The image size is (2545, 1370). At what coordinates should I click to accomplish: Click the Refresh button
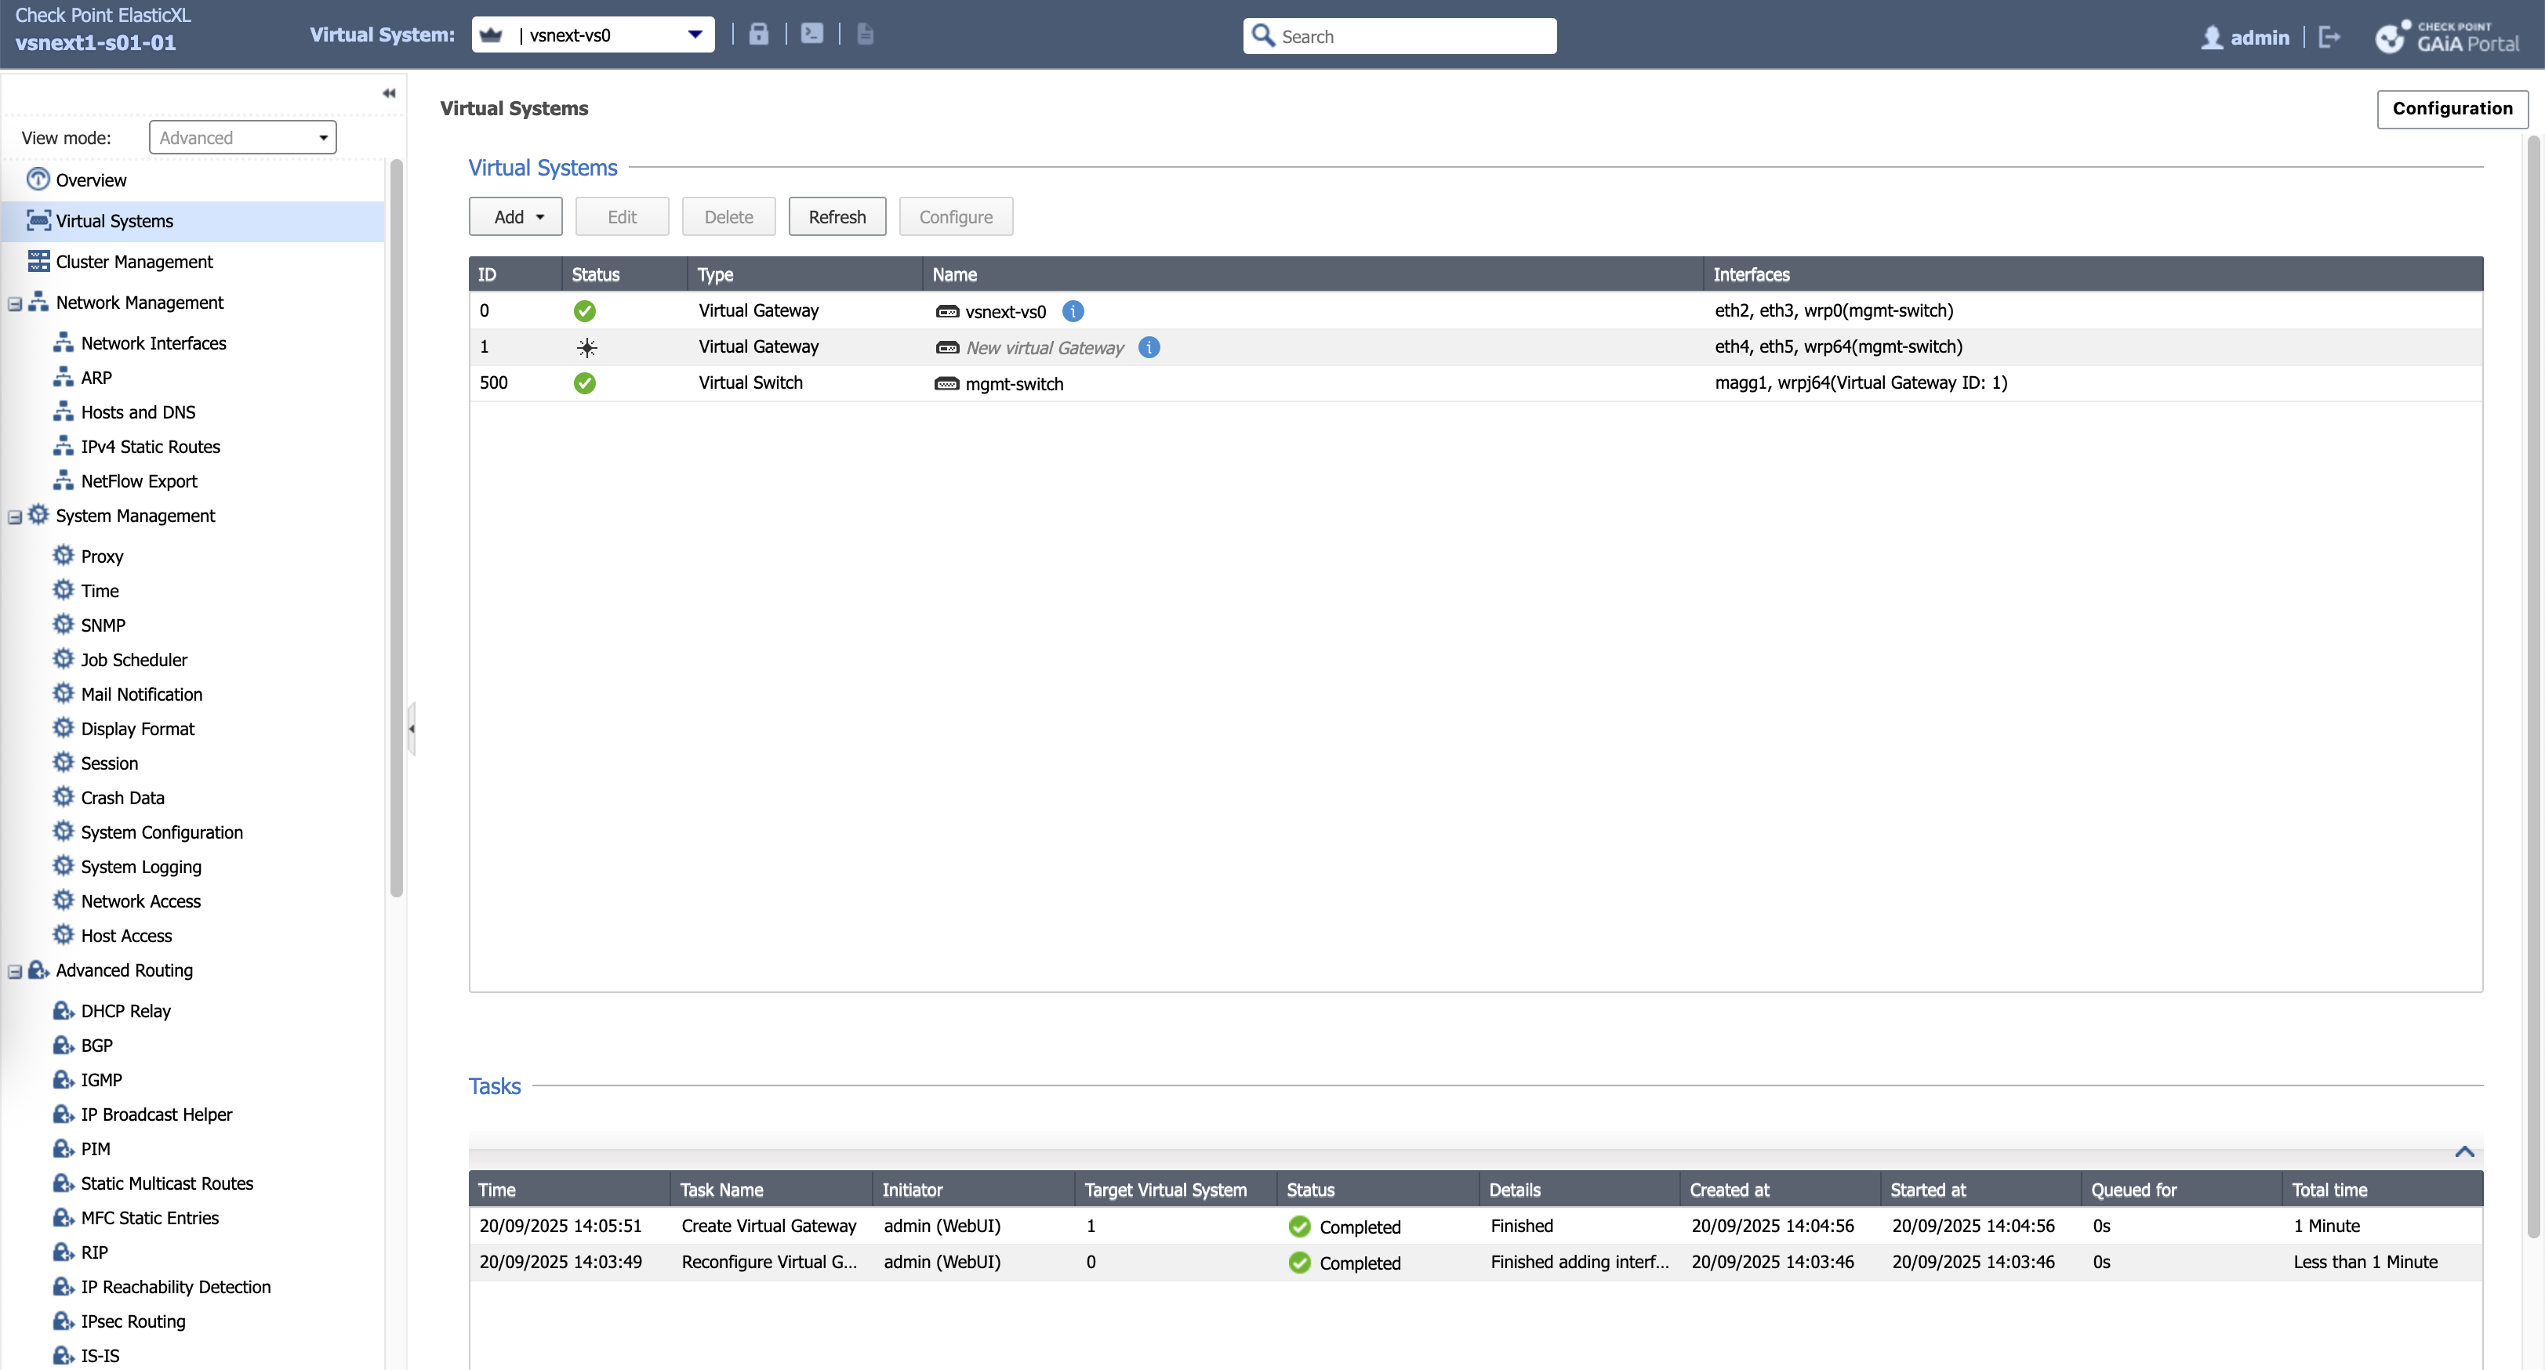pos(836,217)
